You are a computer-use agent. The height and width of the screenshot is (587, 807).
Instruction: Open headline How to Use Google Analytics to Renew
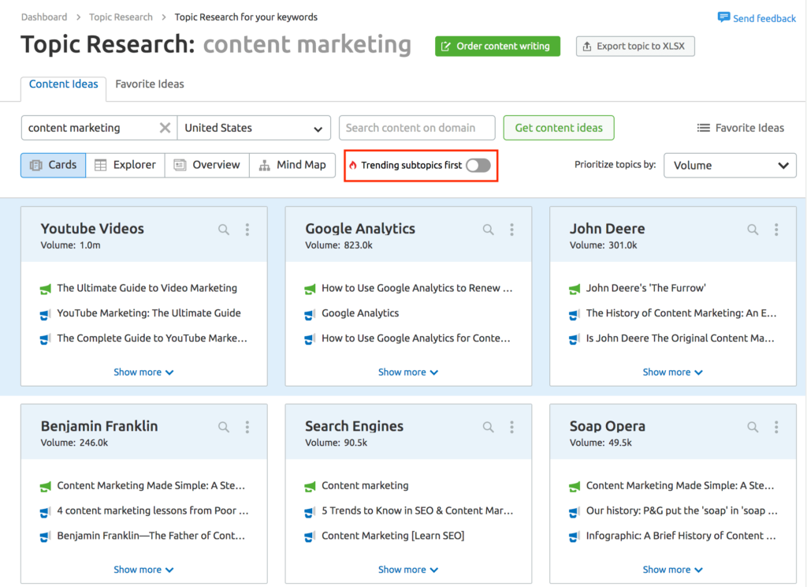417,289
